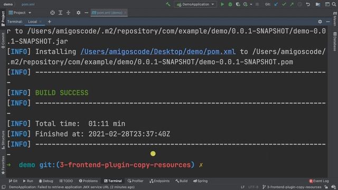Click the demo breadcrumb

pos(8,4)
